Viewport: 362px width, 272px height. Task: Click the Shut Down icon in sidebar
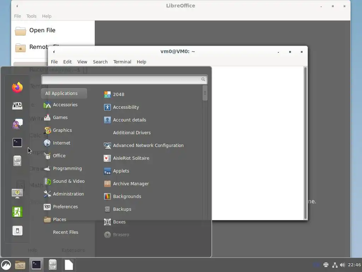point(17,231)
